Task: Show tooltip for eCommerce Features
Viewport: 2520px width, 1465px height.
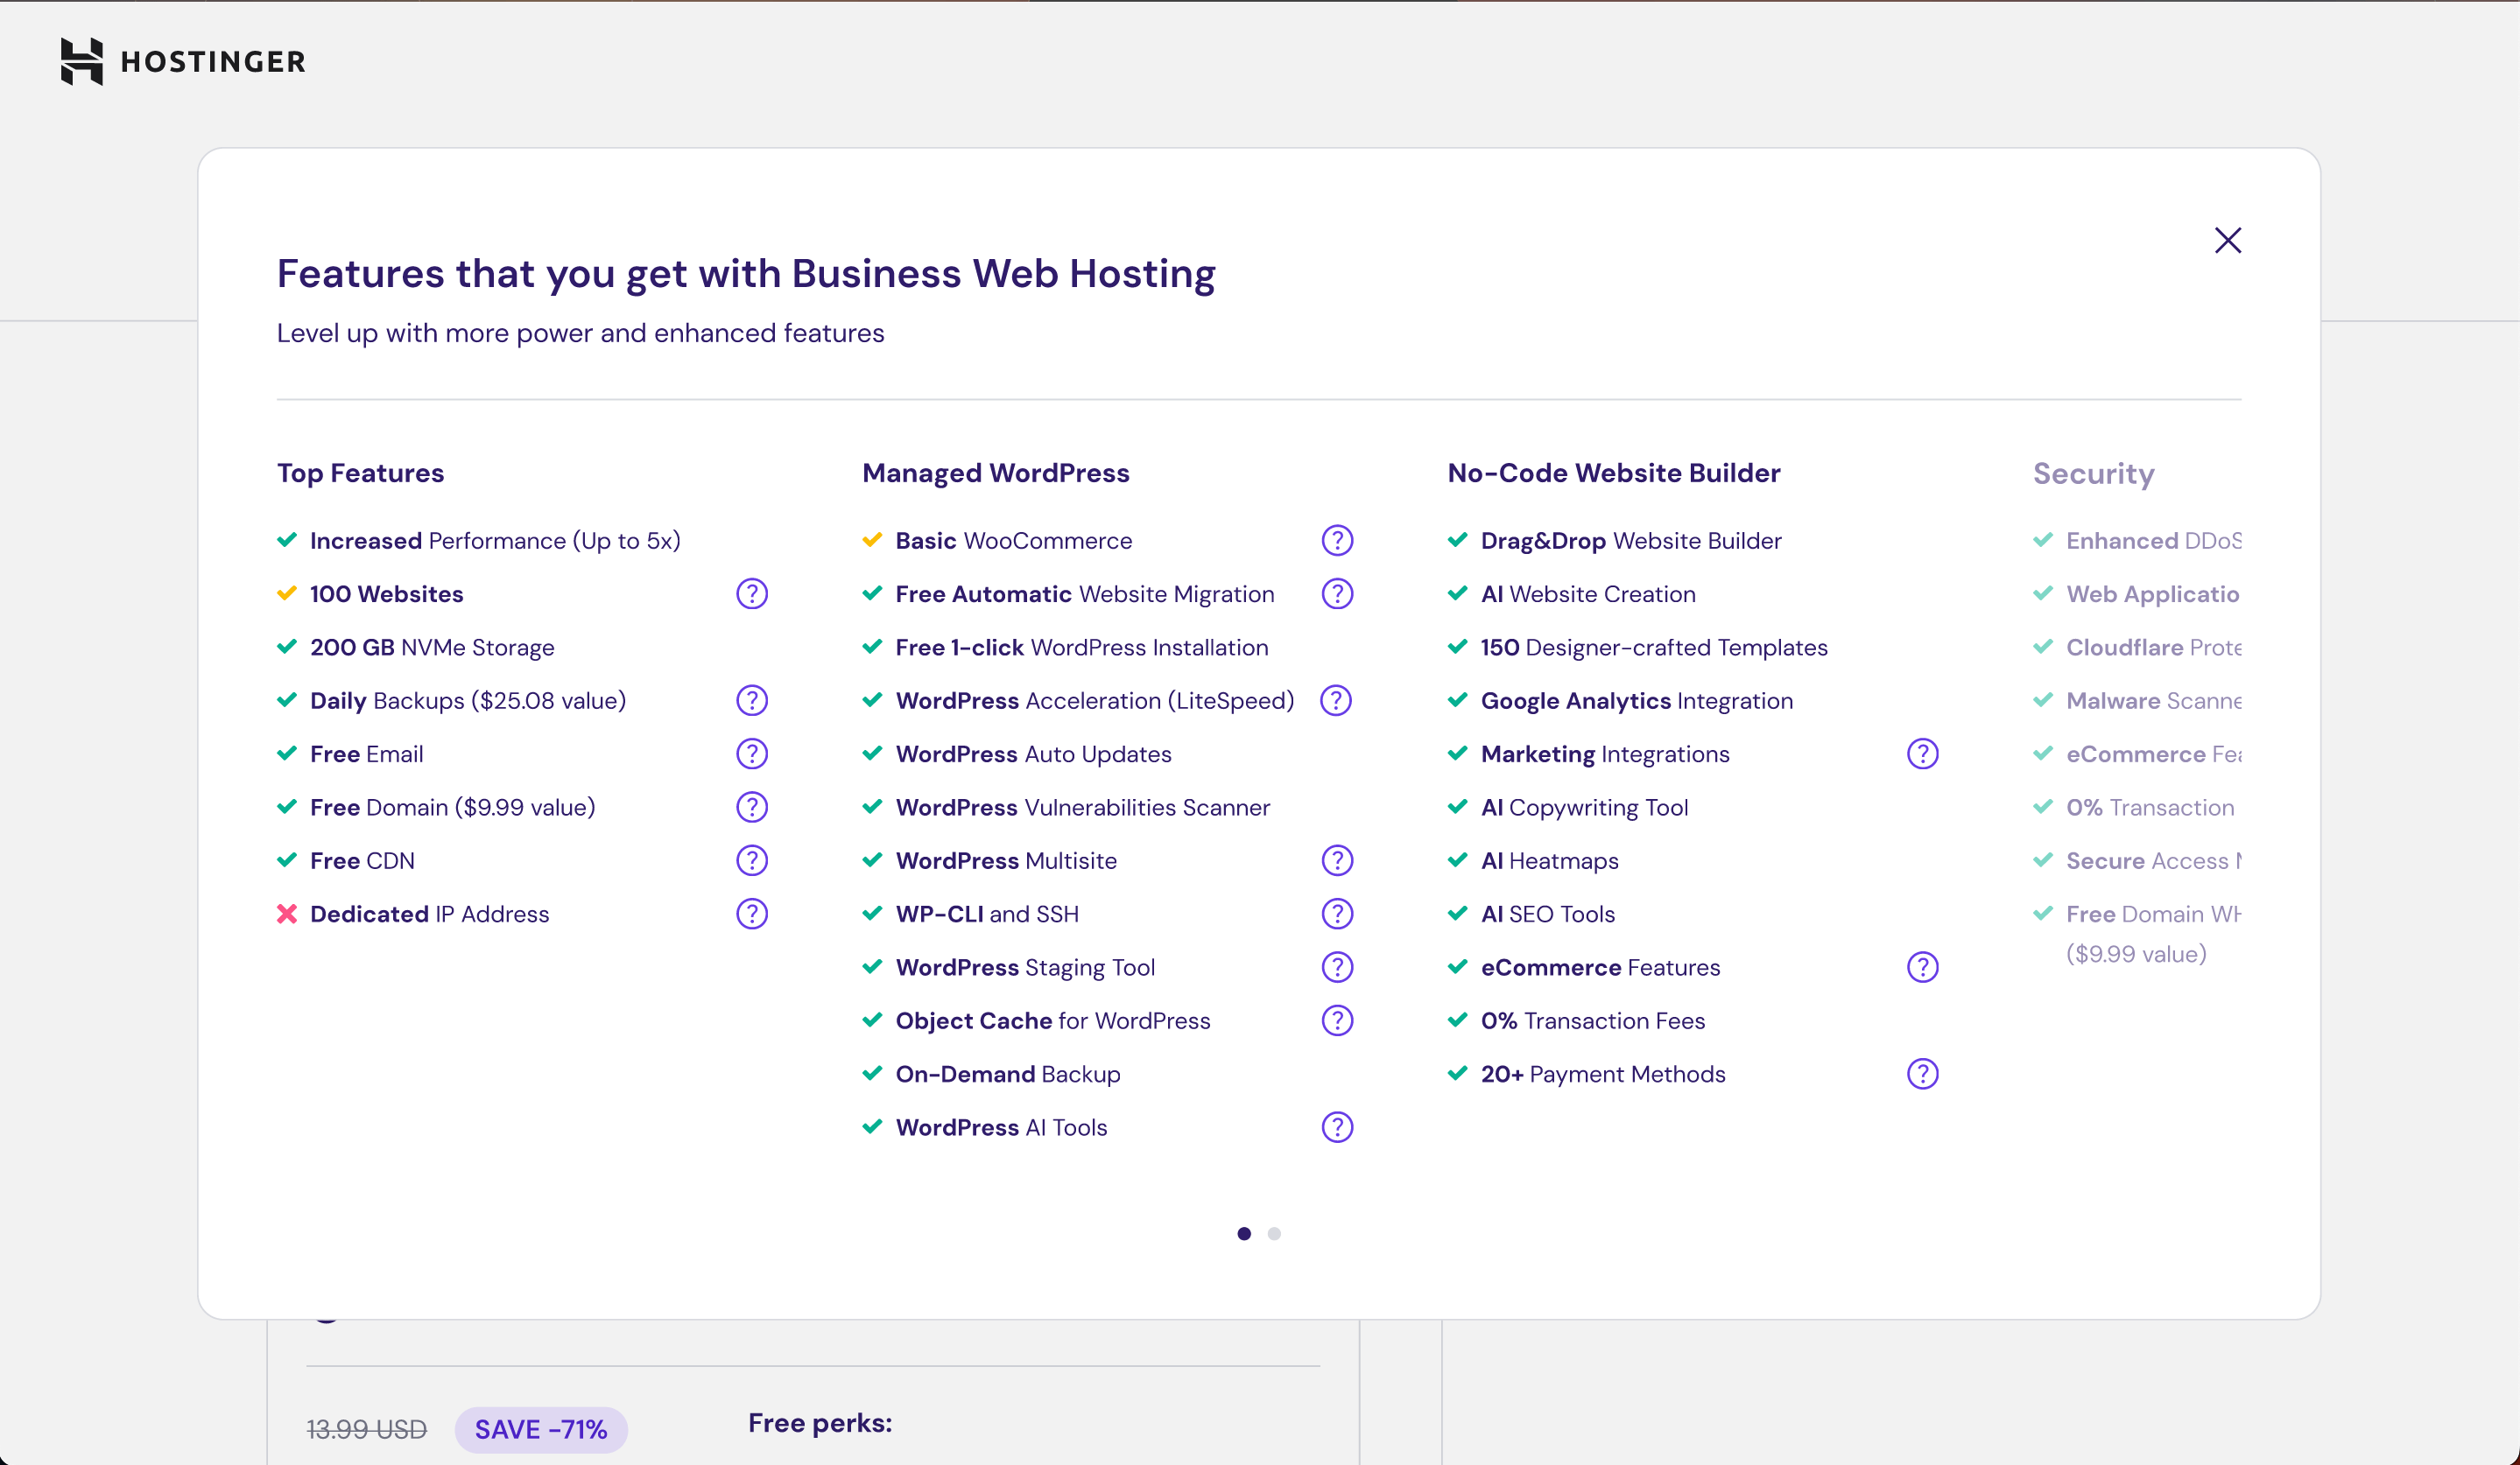Action: click(x=1922, y=967)
